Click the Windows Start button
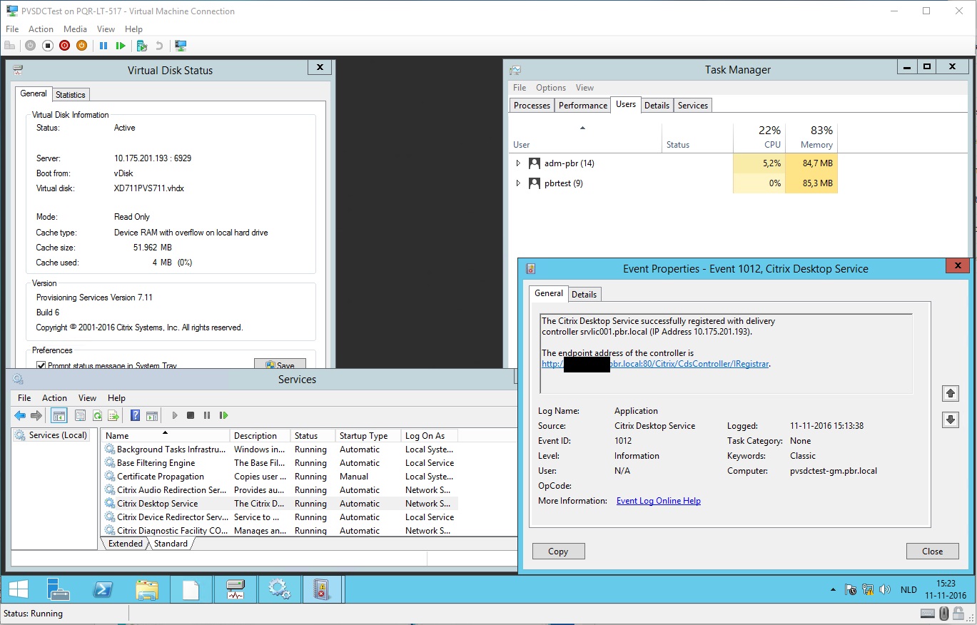The height and width of the screenshot is (625, 977). coord(19,590)
